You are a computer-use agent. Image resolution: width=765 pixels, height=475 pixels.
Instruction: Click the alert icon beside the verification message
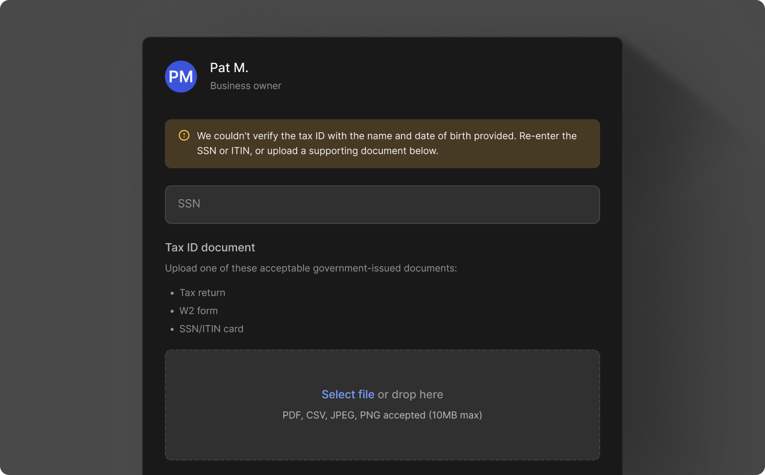184,135
